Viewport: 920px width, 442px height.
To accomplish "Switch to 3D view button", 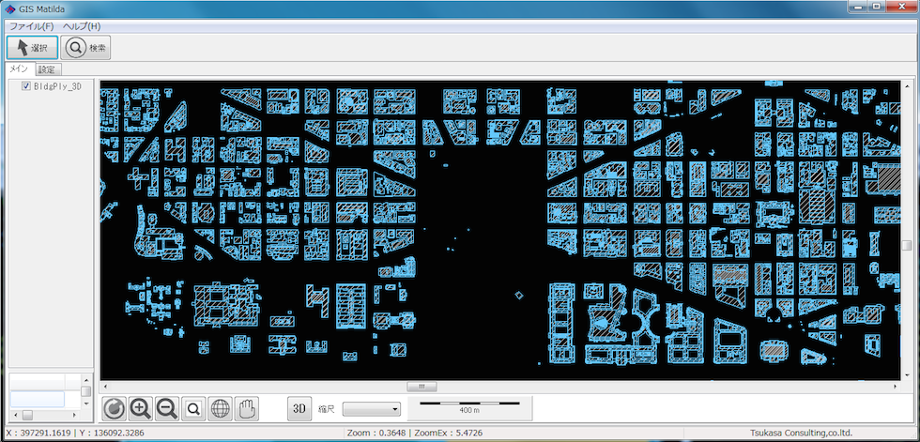I will (x=299, y=408).
